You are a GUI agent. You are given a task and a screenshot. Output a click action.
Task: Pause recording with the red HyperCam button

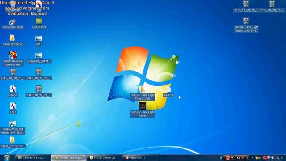227,157
